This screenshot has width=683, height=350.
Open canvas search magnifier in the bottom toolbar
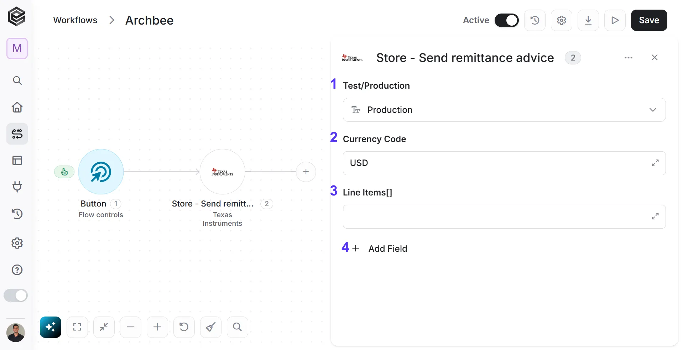238,327
